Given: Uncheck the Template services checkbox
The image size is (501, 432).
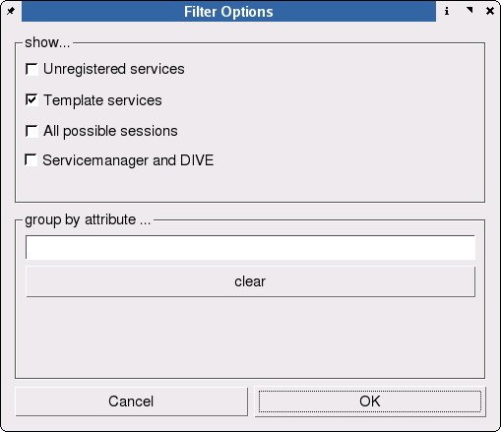Looking at the screenshot, I should coord(31,99).
